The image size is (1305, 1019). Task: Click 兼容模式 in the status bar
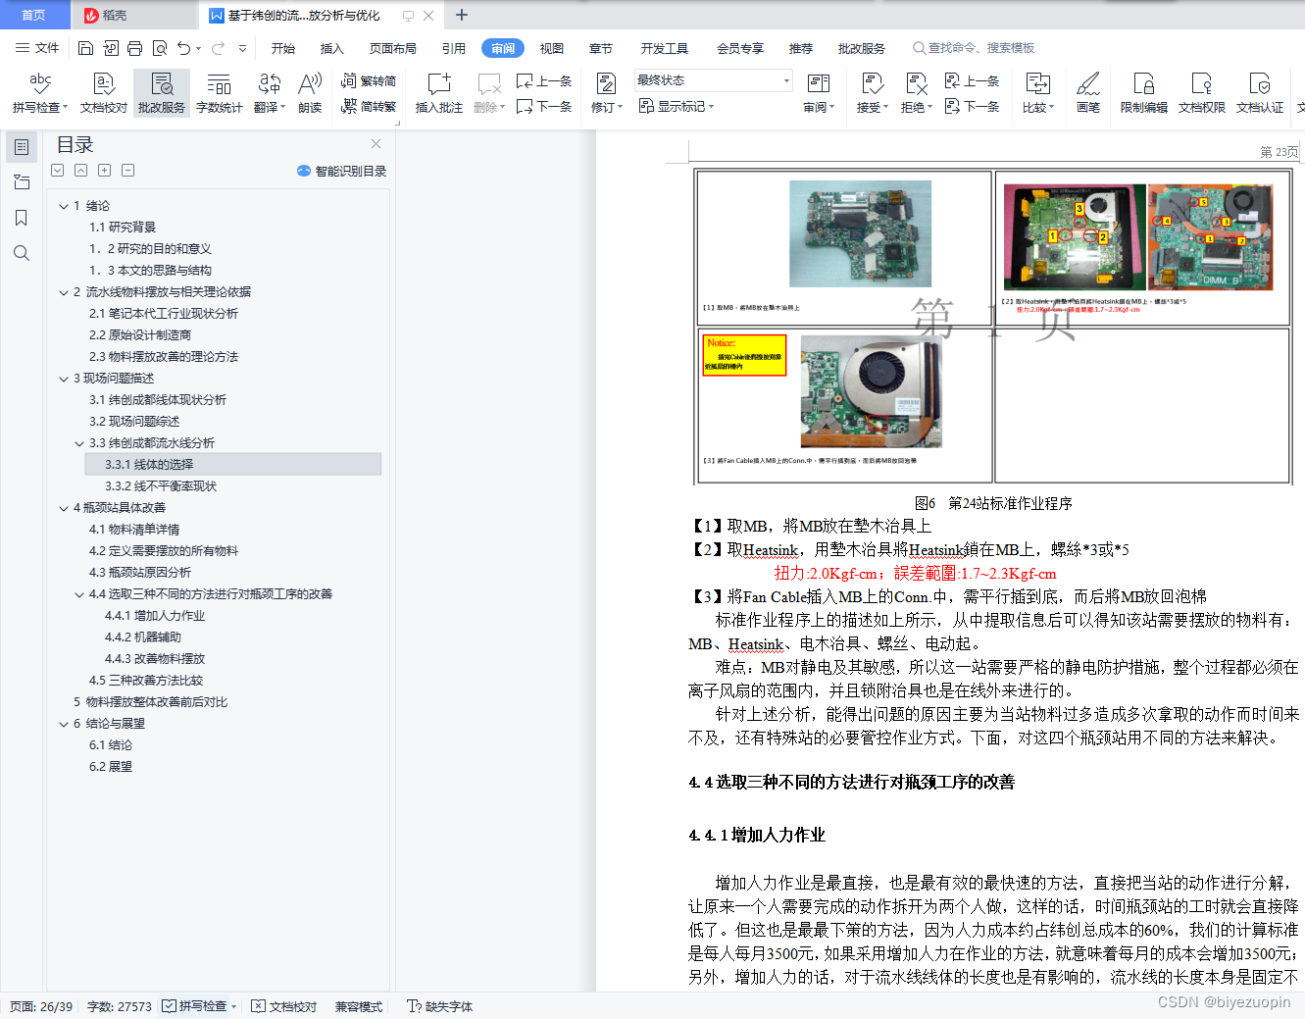tap(359, 1006)
